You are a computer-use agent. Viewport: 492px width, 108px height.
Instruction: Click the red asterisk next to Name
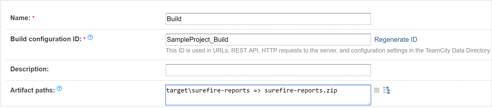tap(33, 18)
